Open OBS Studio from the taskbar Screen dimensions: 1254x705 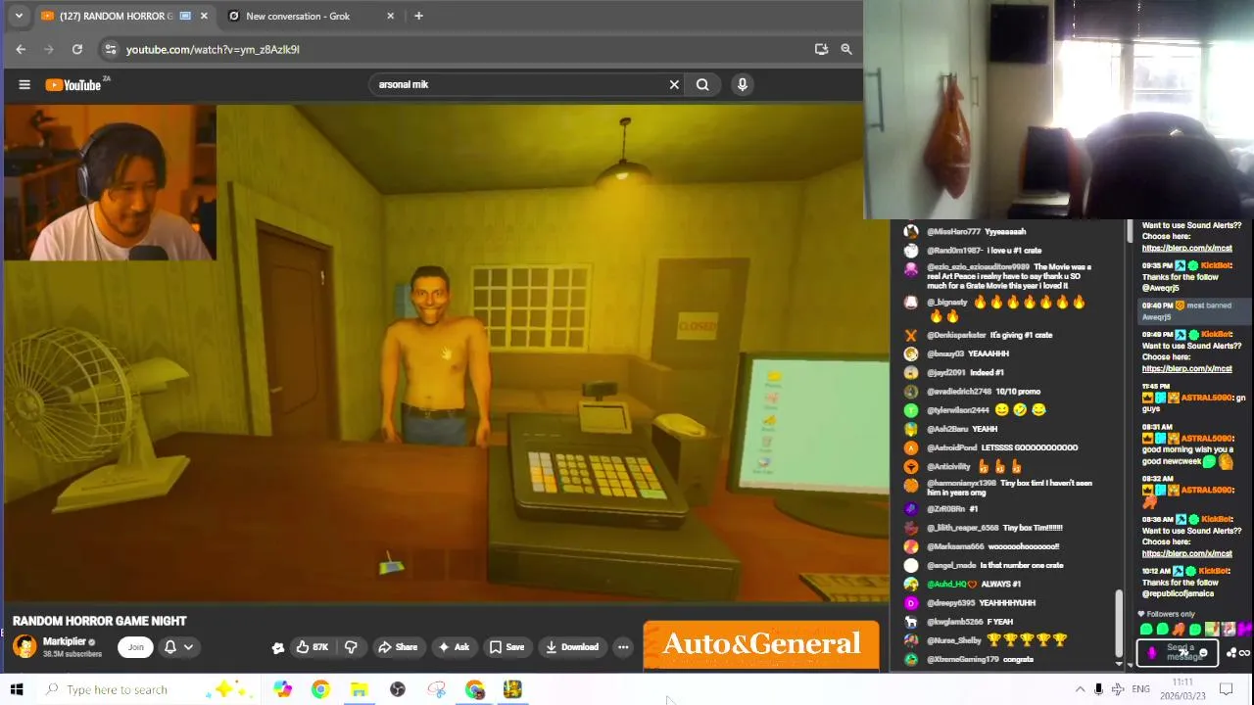pos(397,689)
